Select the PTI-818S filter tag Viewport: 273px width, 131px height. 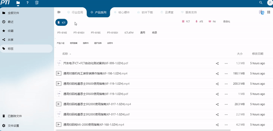coord(96,33)
